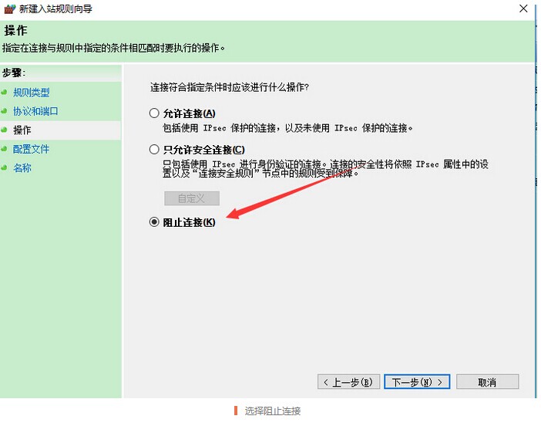Click the description text under 只允许安全连接
This screenshot has width=541, height=426.
pyautogui.click(x=325, y=168)
